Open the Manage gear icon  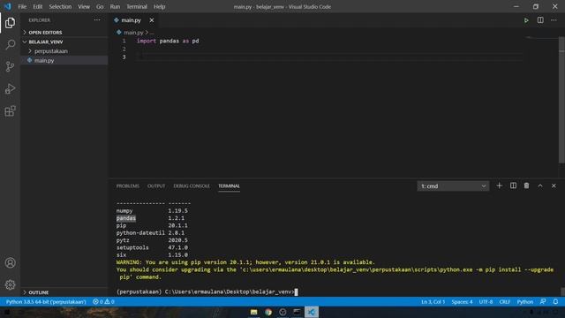10,284
